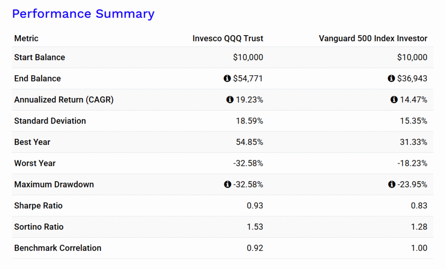Click the Metric column header
Viewport: 446px width, 269px height.
(26, 38)
